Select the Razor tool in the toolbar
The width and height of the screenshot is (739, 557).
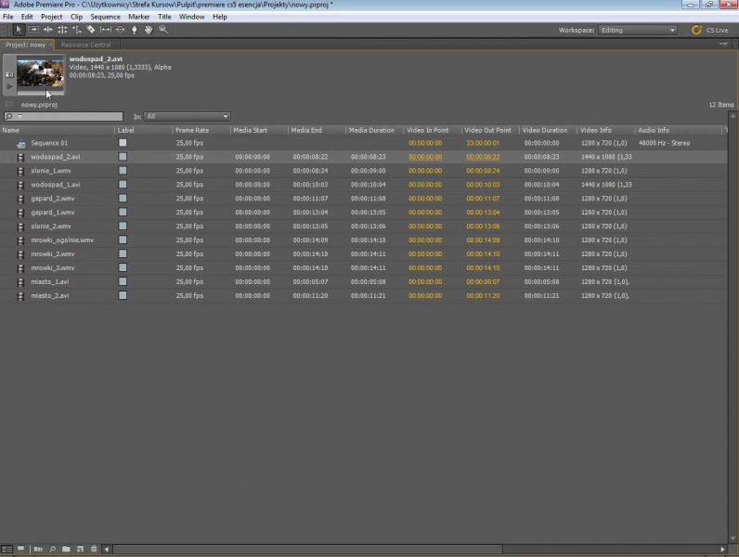click(x=91, y=30)
